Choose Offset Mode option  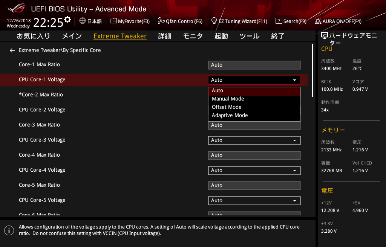click(x=254, y=107)
